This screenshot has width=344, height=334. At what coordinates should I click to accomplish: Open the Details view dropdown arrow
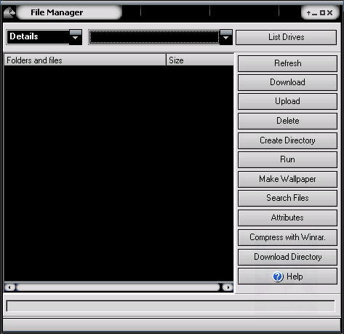[76, 37]
